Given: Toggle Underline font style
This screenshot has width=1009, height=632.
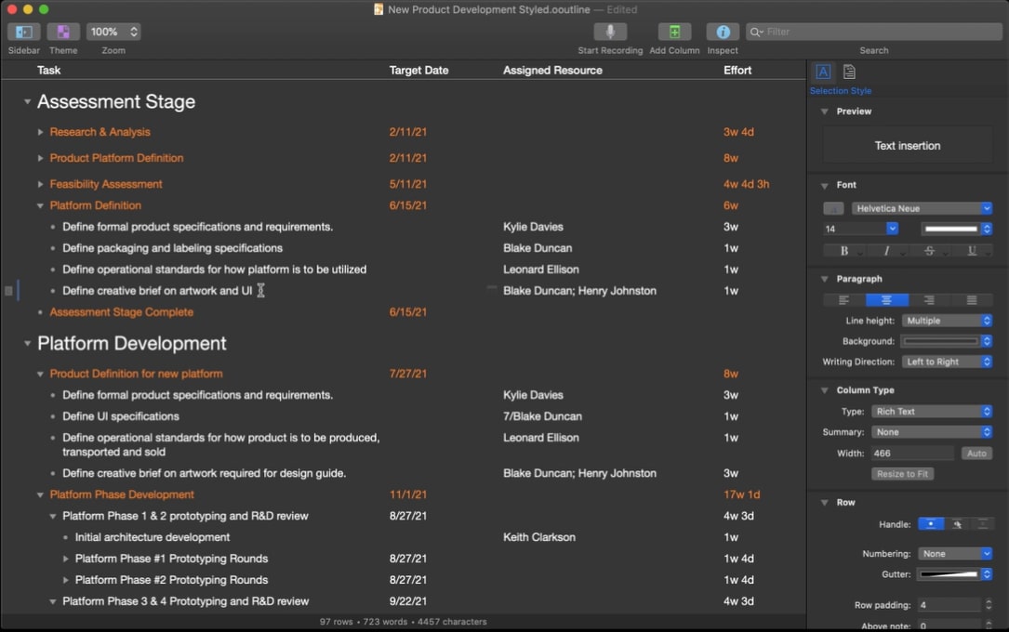Looking at the screenshot, I should point(972,251).
